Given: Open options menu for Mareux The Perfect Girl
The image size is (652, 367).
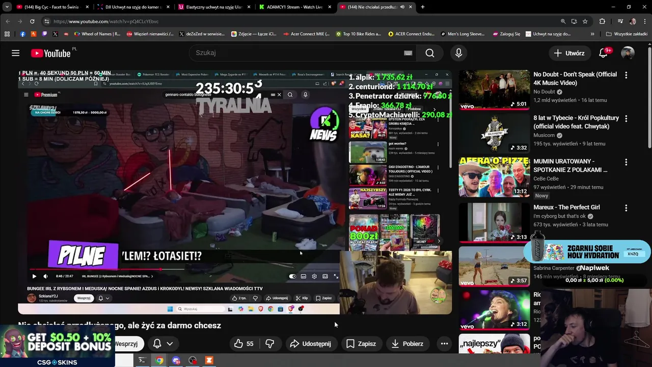Looking at the screenshot, I should point(626,208).
